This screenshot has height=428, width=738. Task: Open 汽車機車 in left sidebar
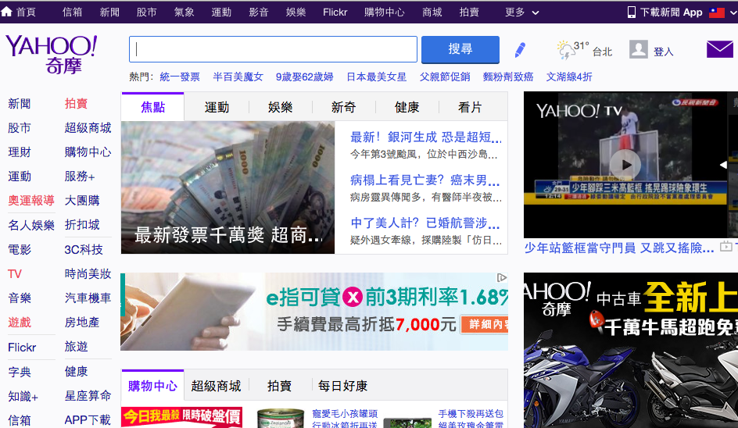click(x=88, y=298)
